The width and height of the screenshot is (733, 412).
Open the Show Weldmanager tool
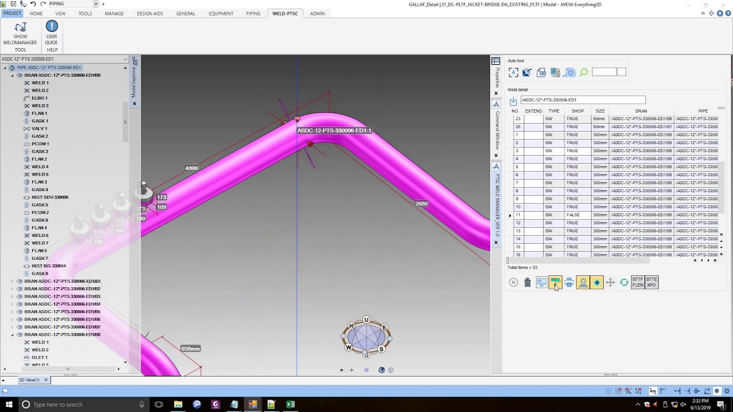pyautogui.click(x=20, y=34)
